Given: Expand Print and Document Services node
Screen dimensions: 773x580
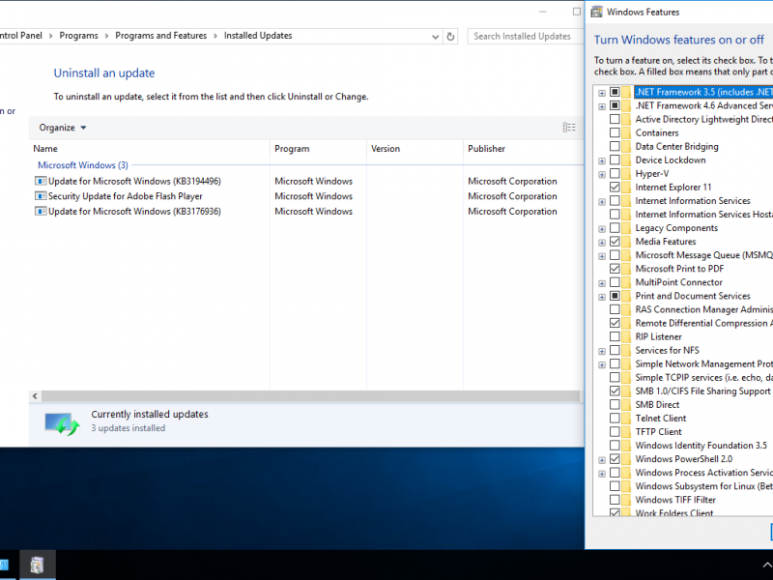Looking at the screenshot, I should [602, 297].
